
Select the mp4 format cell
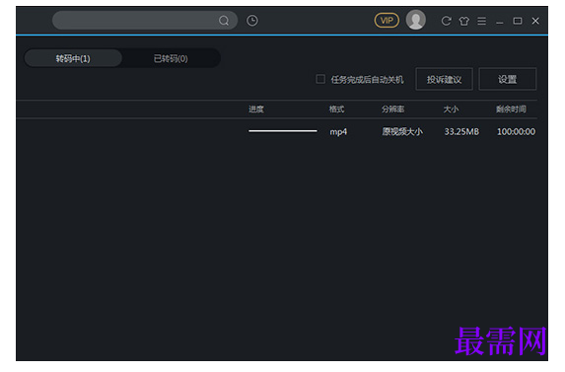pyautogui.click(x=338, y=132)
